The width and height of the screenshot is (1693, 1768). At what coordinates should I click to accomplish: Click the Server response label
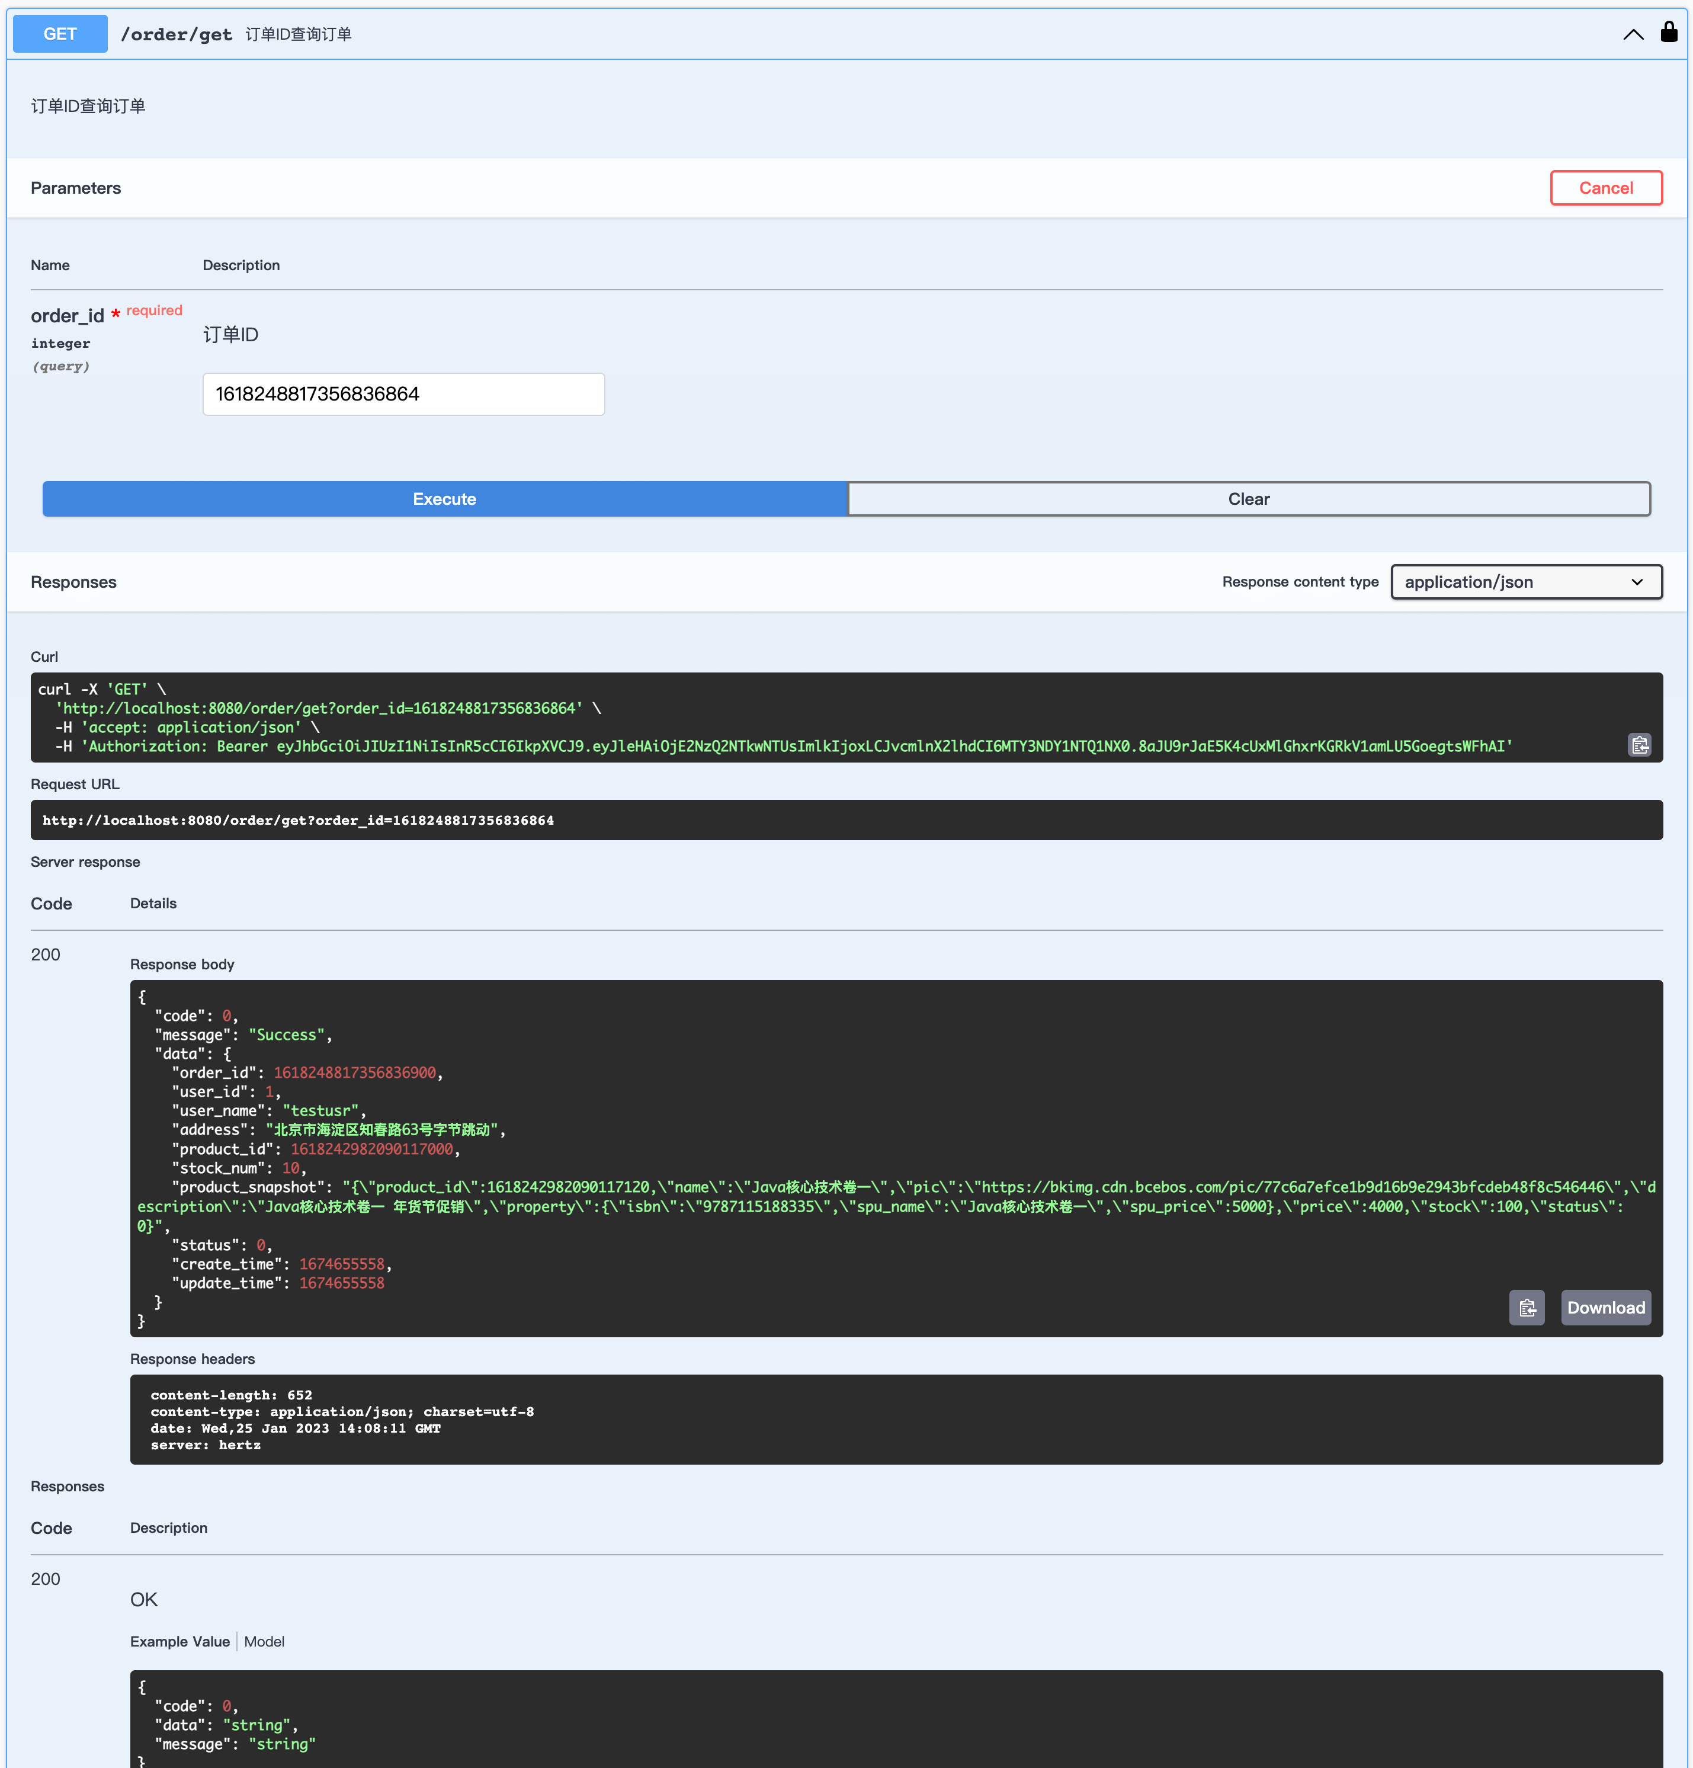point(86,861)
